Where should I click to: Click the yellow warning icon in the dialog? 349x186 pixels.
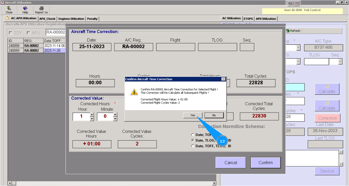tap(134, 92)
